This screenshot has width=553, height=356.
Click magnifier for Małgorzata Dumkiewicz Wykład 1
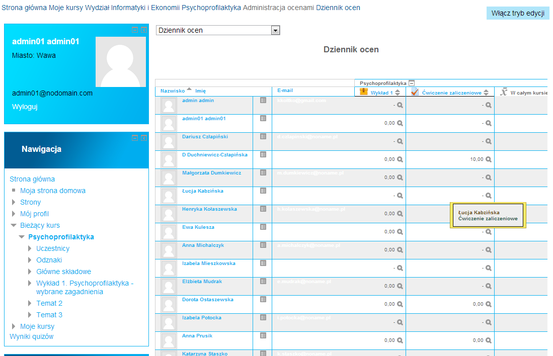tap(400, 177)
